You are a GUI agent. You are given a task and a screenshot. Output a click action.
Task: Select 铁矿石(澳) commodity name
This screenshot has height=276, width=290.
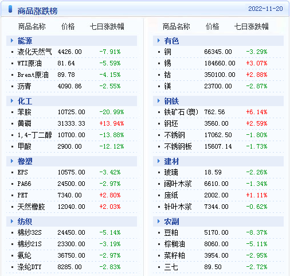tap(181, 112)
